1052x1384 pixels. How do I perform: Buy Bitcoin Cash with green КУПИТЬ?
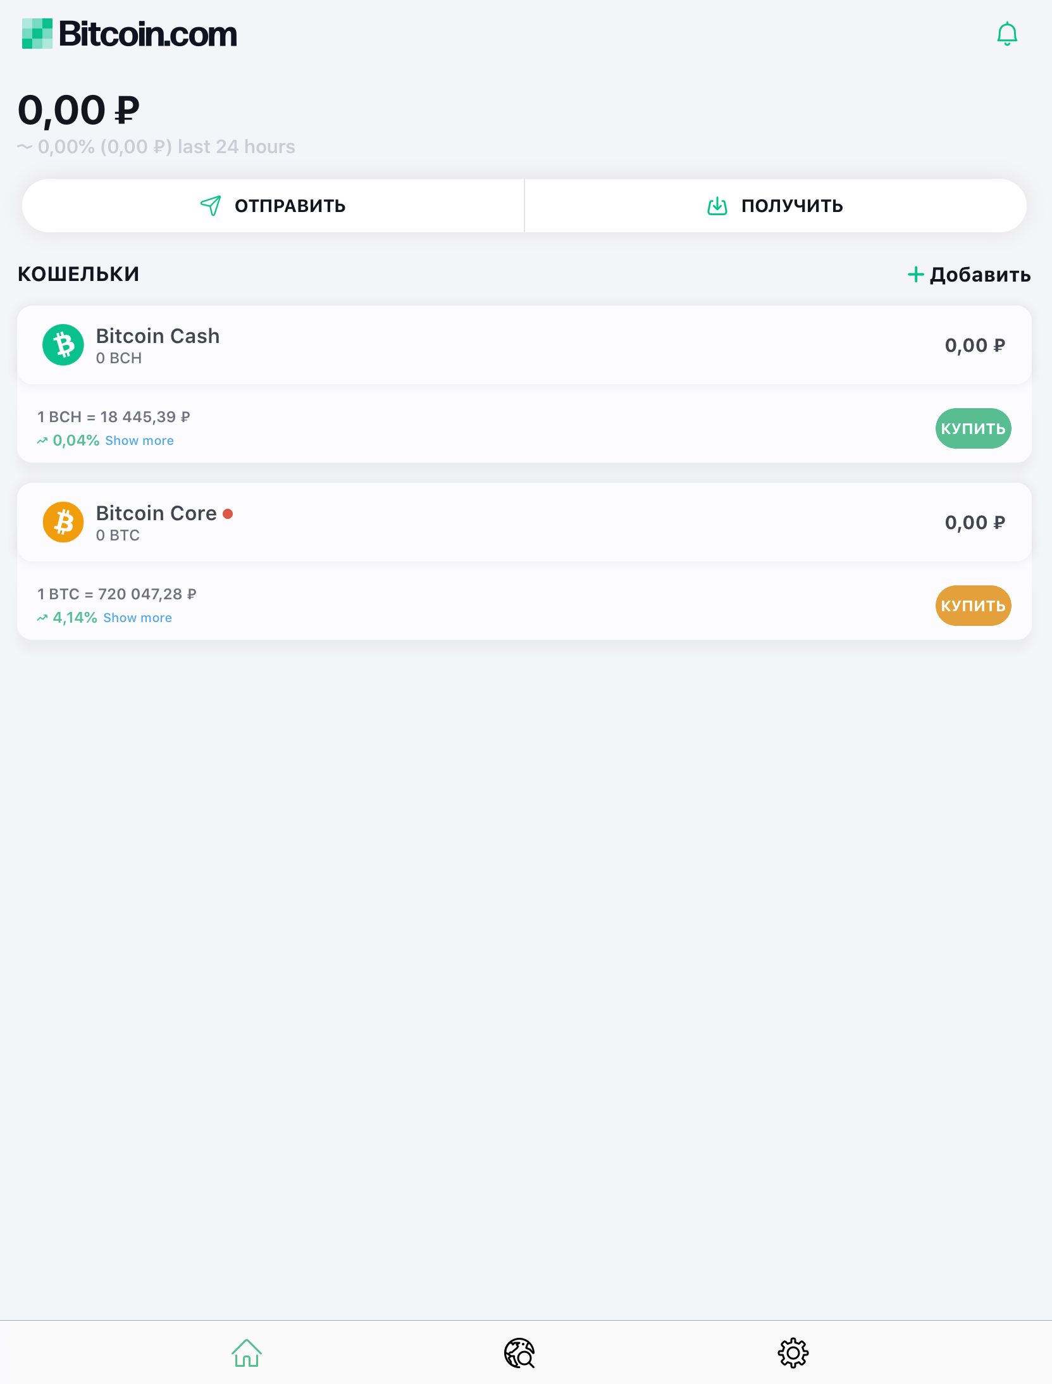973,428
